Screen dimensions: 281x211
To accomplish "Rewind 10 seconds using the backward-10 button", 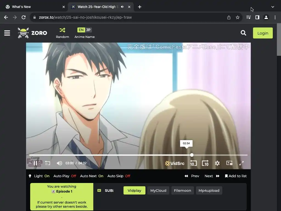I will (x=193, y=163).
